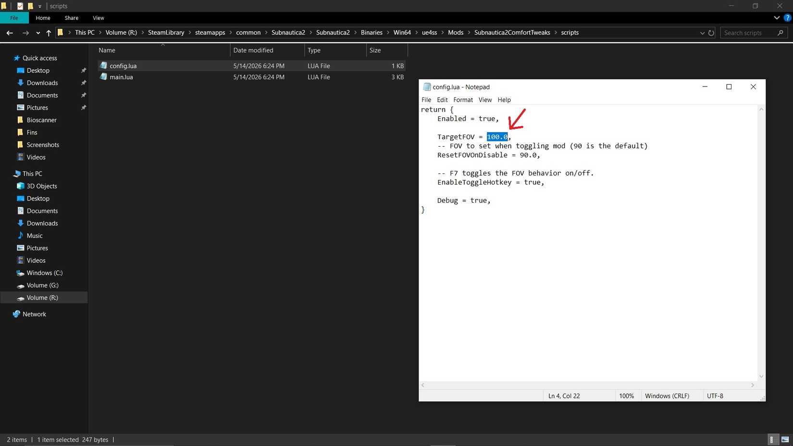Sort files by Name column
The image size is (793, 446).
(163, 50)
